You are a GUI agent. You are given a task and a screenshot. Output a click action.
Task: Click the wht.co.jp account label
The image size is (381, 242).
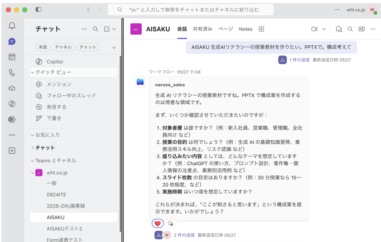pos(356,10)
